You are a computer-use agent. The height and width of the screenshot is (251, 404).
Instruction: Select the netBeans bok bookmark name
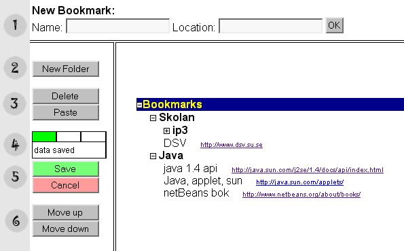point(196,193)
